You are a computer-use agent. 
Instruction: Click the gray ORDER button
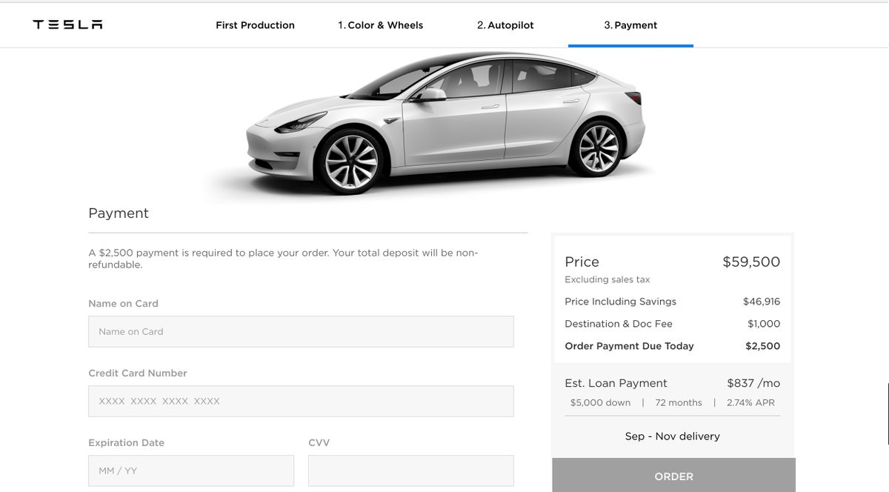pyautogui.click(x=673, y=475)
